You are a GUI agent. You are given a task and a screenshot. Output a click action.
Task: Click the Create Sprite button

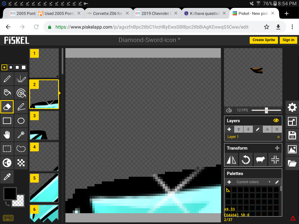[x=264, y=40]
